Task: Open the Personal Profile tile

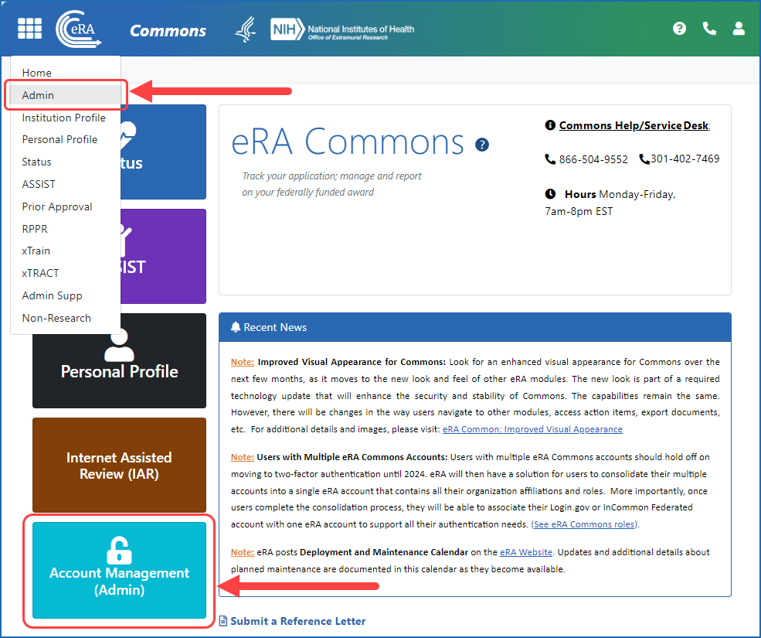Action: click(120, 371)
